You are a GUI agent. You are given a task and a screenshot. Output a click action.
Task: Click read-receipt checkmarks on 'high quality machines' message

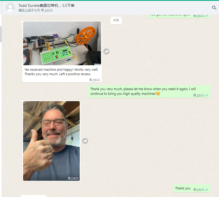[x=207, y=95]
